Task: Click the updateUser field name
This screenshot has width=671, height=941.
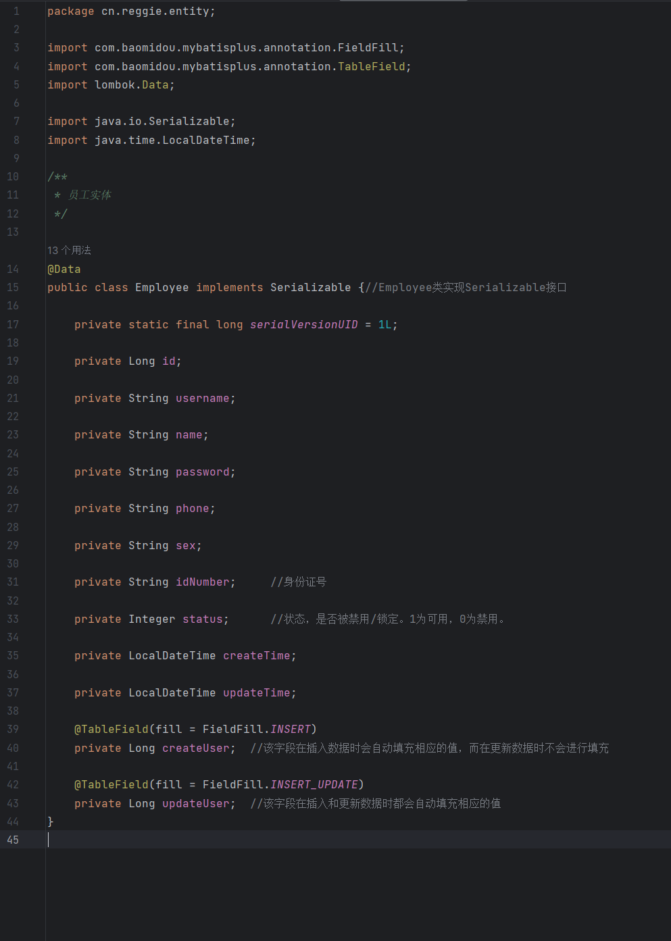Action: tap(196, 803)
